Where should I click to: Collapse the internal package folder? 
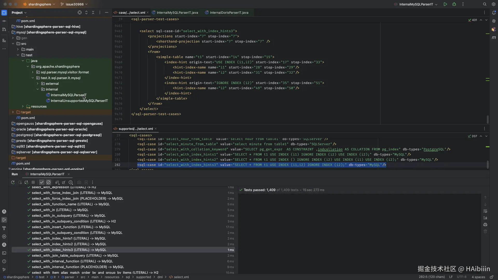[38, 89]
